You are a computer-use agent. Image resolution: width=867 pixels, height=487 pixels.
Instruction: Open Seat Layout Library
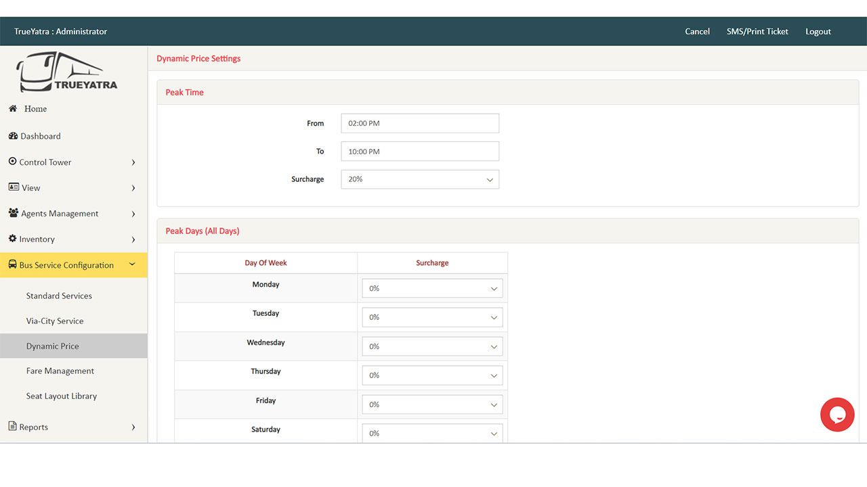pos(62,396)
